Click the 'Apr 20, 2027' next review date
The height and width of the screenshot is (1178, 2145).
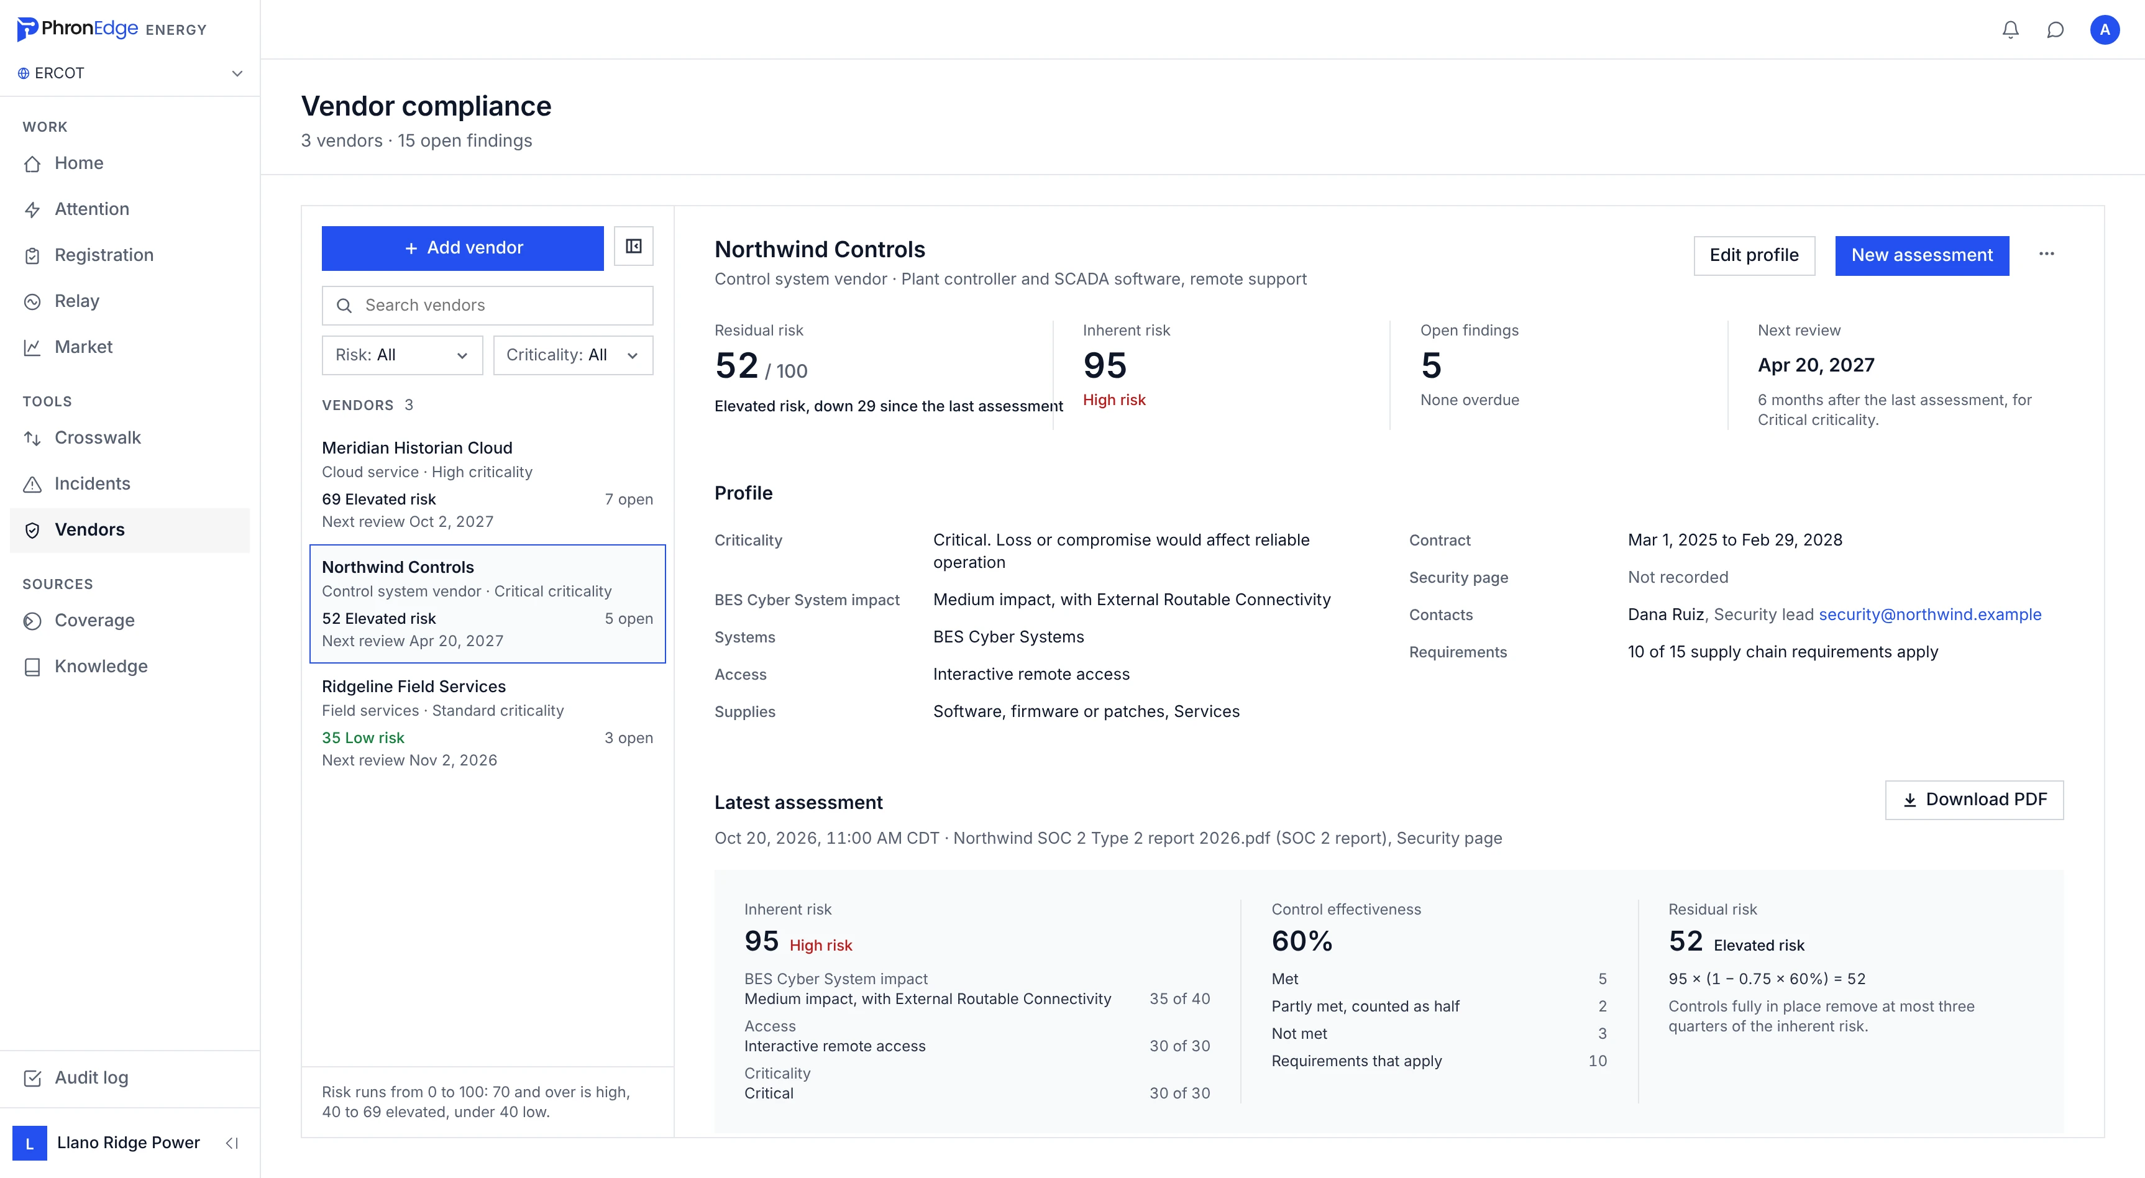[1816, 365]
